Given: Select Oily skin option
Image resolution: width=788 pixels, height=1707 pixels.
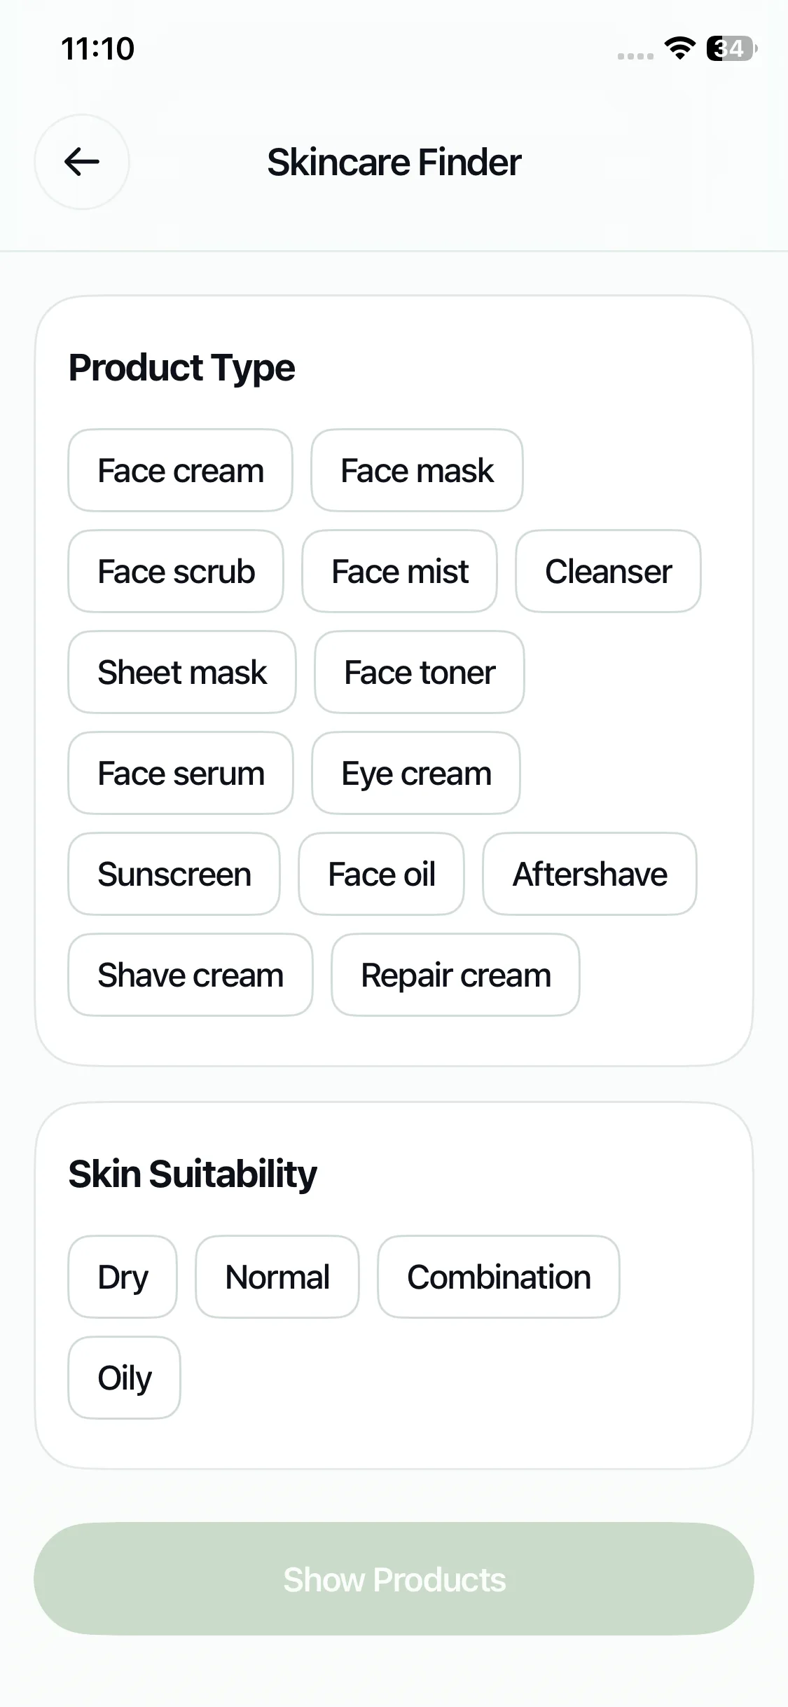Looking at the screenshot, I should 124,1378.
